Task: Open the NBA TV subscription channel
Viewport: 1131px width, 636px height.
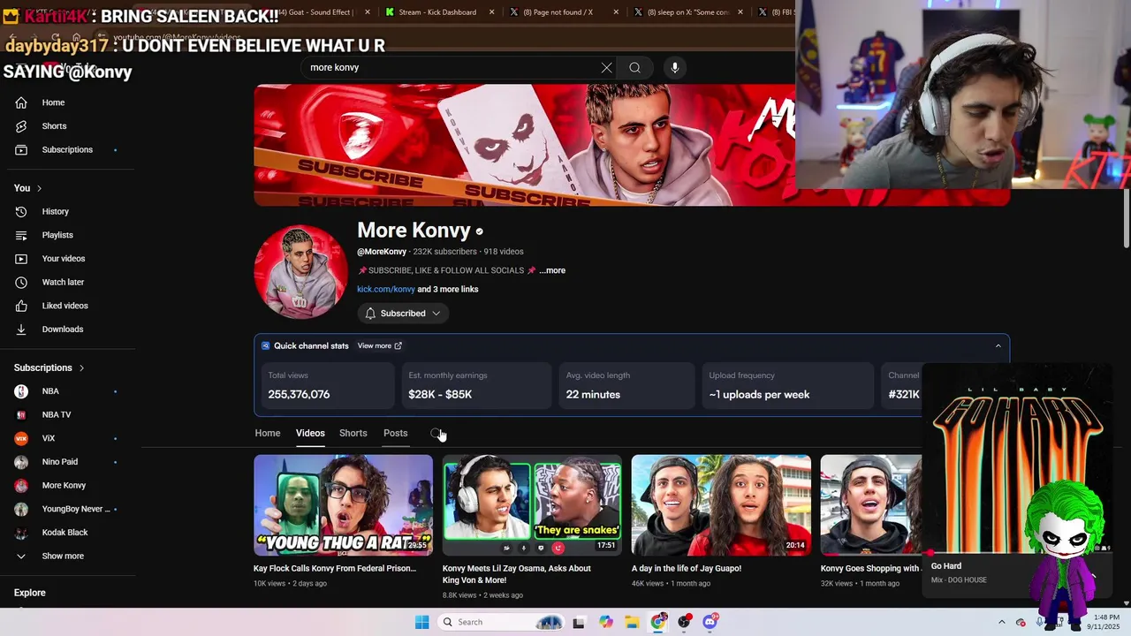Action: click(x=57, y=415)
